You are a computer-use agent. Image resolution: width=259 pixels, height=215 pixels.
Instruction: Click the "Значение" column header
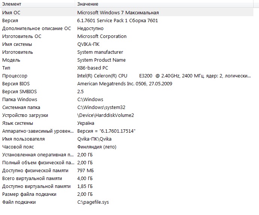[88, 4]
